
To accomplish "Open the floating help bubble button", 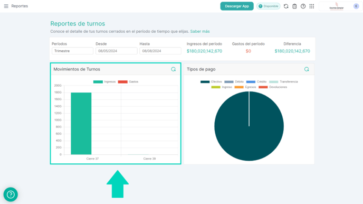I will 11,194.
